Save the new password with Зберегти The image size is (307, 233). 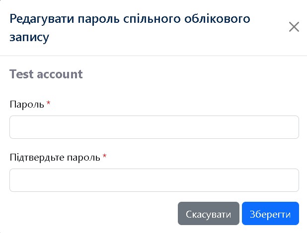click(270, 214)
